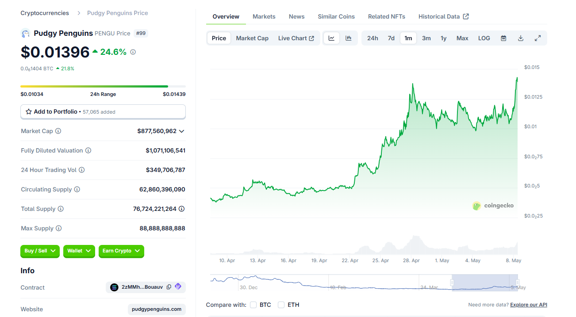Click the Total Supply info icon
The width and height of the screenshot is (576, 317).
click(x=61, y=209)
